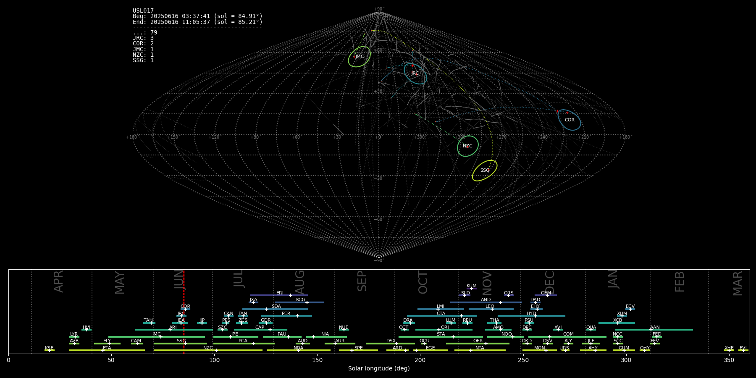The image size is (756, 378).
Task: Click the 'SSG: 1' legend entry
Action: coord(143,60)
